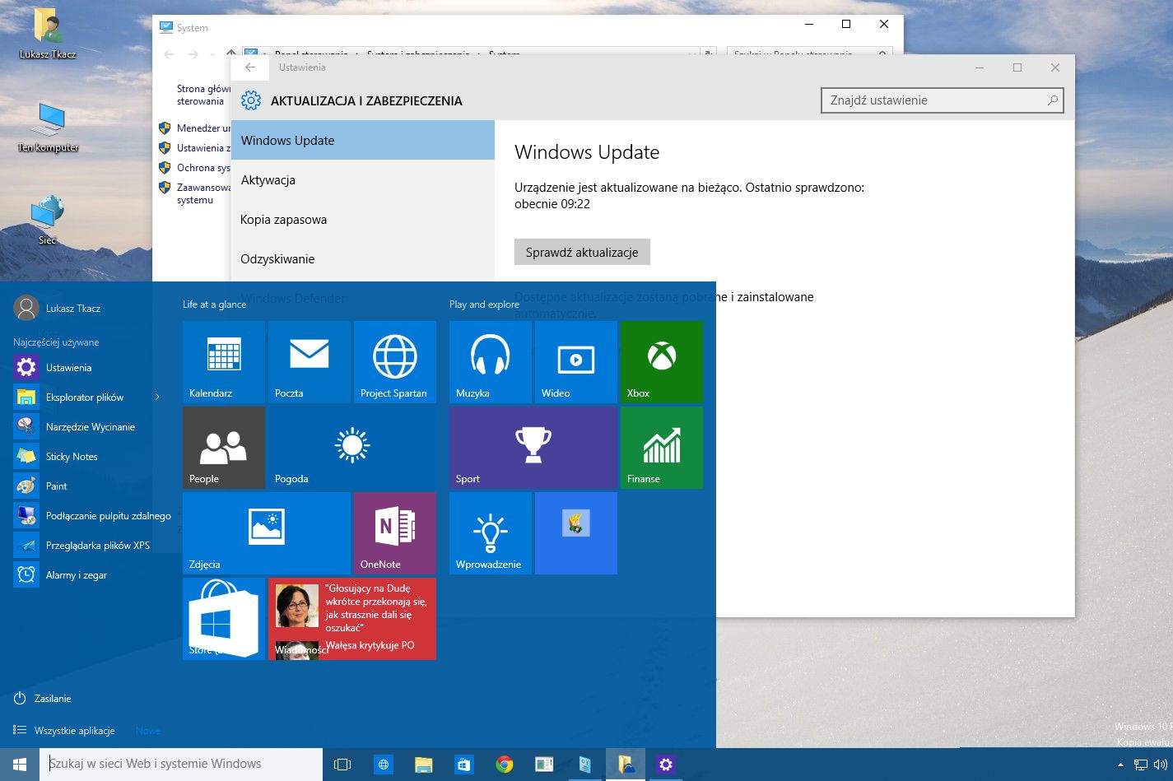
Task: Click the Sprawdź aktualizacje button
Action: coord(582,253)
